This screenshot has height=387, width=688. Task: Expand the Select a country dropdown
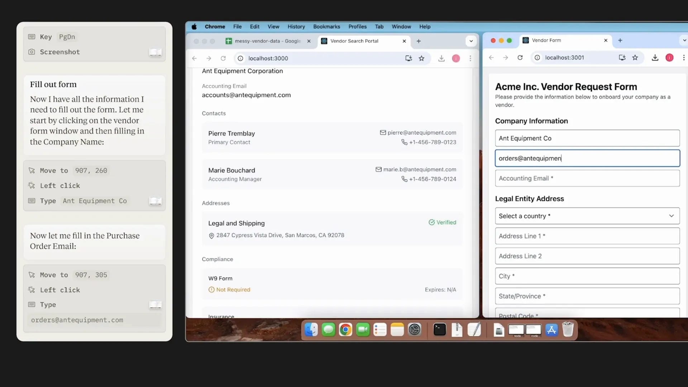pyautogui.click(x=587, y=216)
